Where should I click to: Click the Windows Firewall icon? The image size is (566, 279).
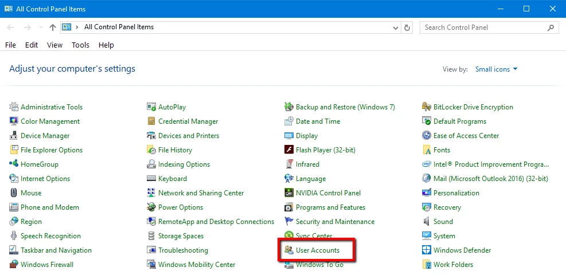tap(14, 264)
